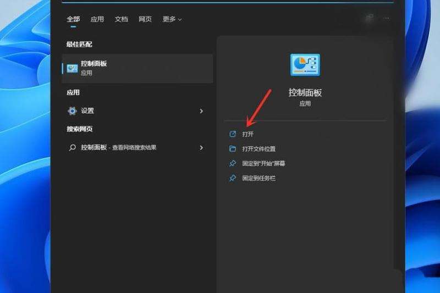Switch to the 应用 tab
440x293 pixels.
pos(97,19)
